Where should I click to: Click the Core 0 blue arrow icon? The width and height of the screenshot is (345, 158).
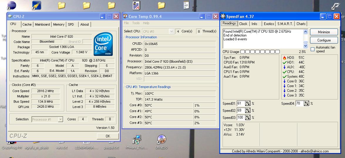tap(285, 81)
